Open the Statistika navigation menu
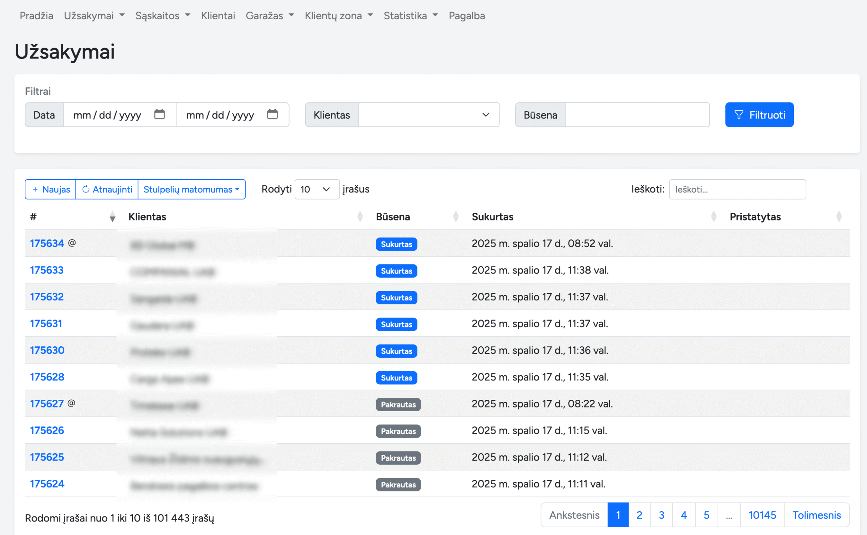The height and width of the screenshot is (535, 867). click(411, 16)
